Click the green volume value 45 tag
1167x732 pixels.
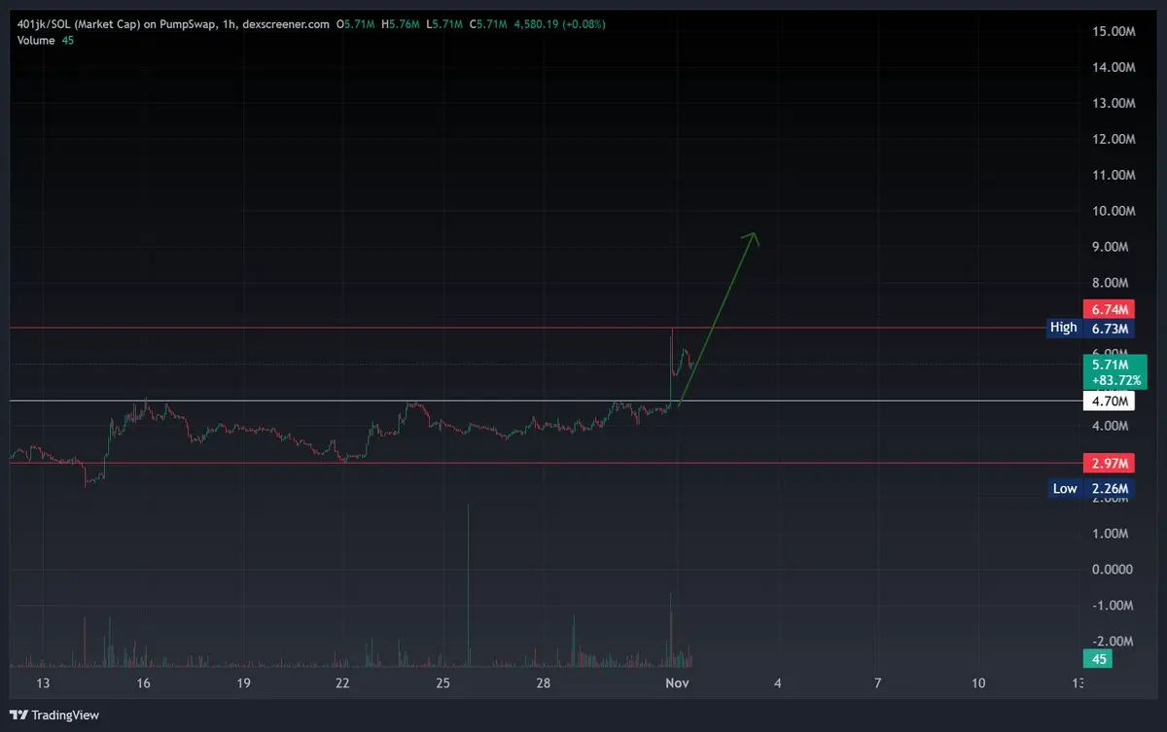tap(1099, 659)
